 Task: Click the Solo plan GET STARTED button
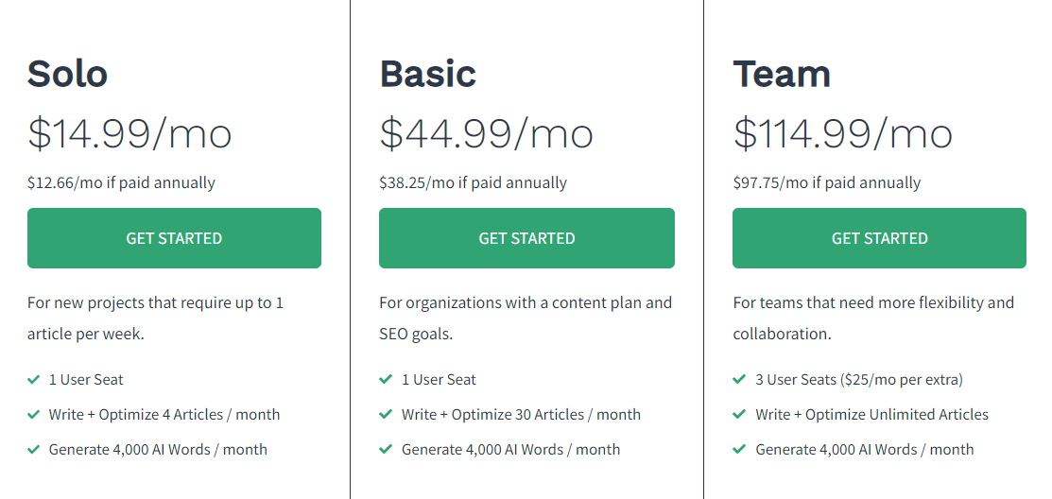point(174,238)
